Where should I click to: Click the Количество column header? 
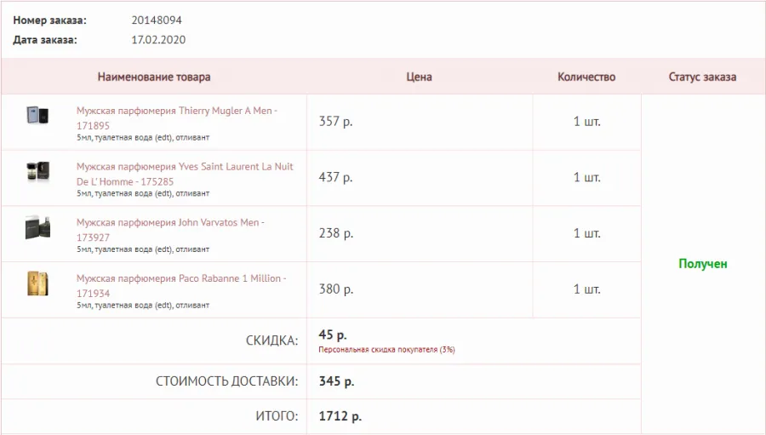tap(586, 77)
